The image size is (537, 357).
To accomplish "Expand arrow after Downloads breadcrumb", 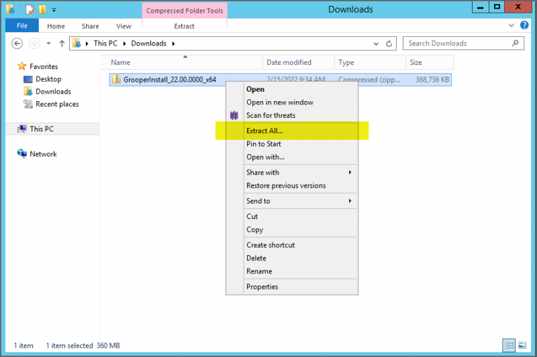I will 174,44.
